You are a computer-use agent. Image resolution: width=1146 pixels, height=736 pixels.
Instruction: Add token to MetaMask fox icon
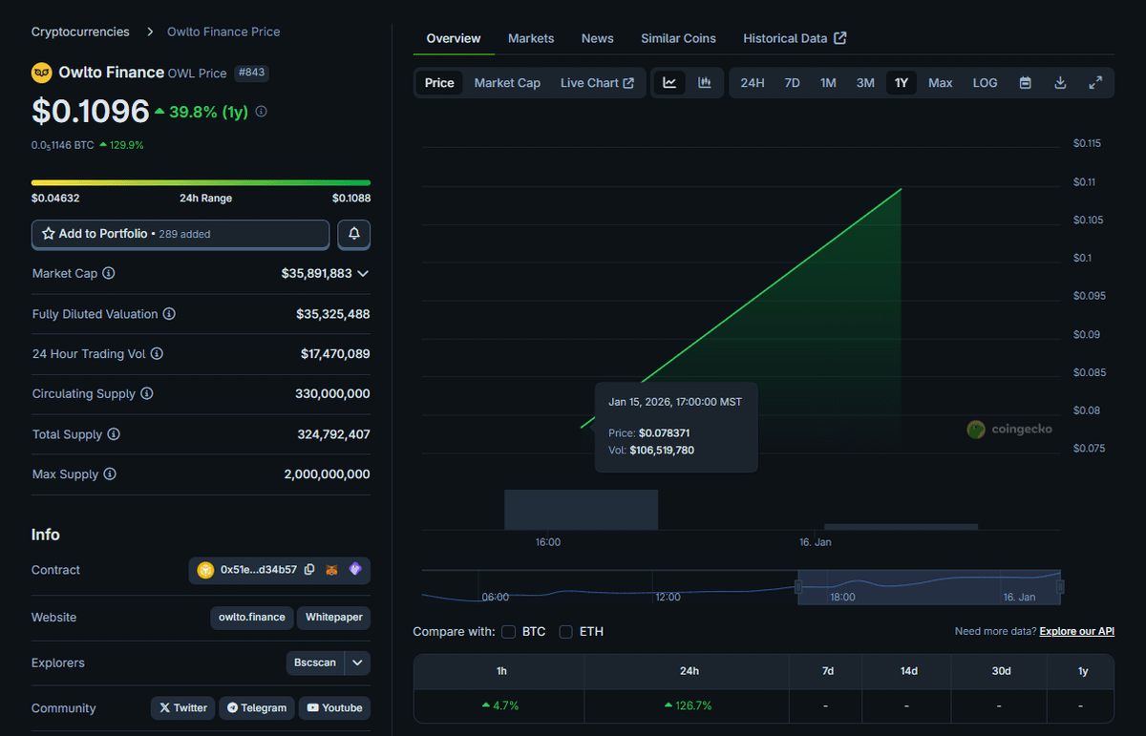332,570
